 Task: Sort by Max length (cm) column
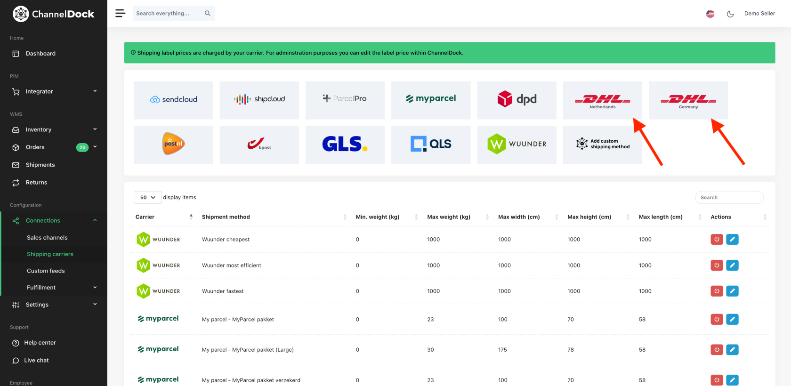pyautogui.click(x=670, y=217)
